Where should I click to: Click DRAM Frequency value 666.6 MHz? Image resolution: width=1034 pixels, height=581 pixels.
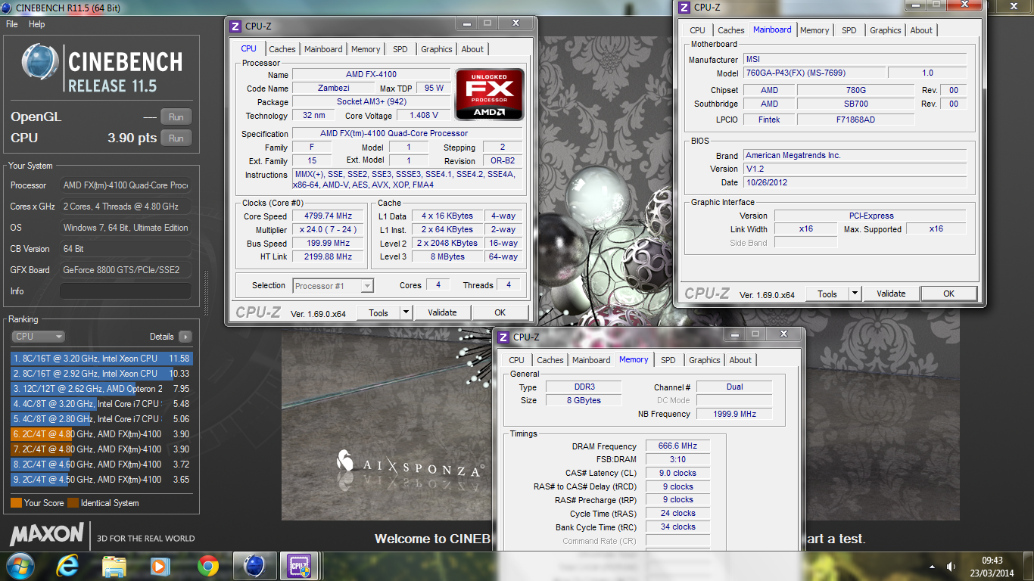tap(678, 446)
